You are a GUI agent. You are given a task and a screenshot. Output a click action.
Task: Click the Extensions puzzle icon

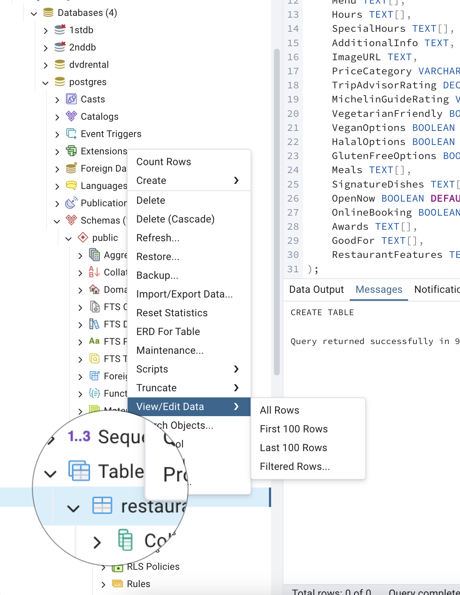(x=71, y=151)
